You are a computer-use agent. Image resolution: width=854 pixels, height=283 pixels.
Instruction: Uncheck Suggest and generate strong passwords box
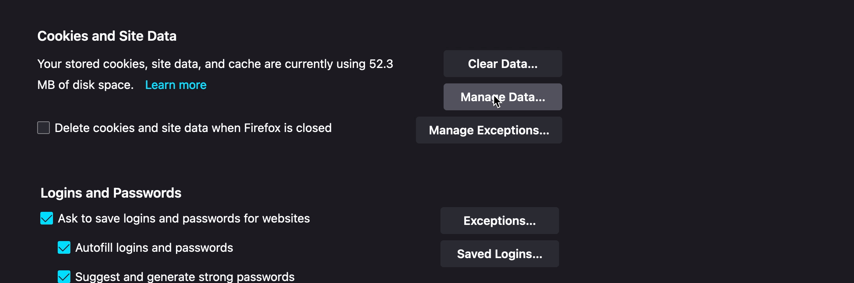[64, 276]
